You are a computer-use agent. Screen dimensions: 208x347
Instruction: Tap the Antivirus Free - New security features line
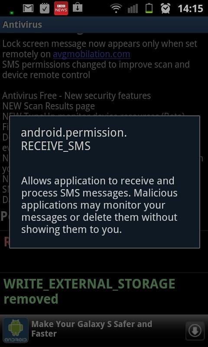pyautogui.click(x=76, y=96)
